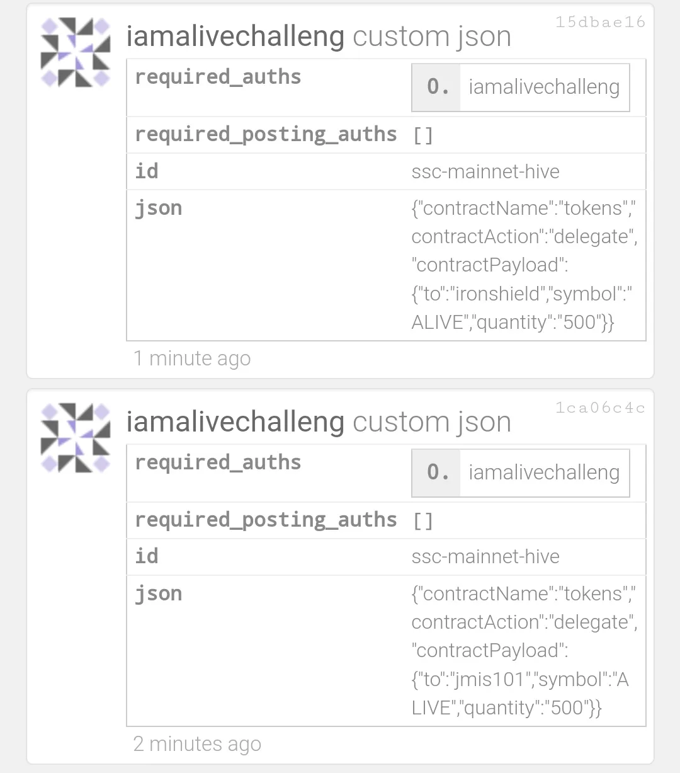Click the "1 minute ago" timestamp
The width and height of the screenshot is (680, 773).
192,358
